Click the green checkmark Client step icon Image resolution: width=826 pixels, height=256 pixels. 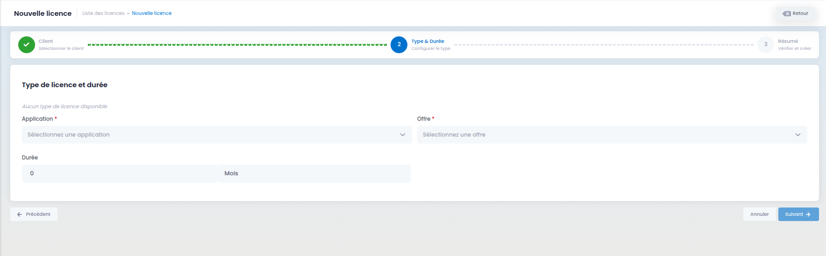tap(27, 45)
